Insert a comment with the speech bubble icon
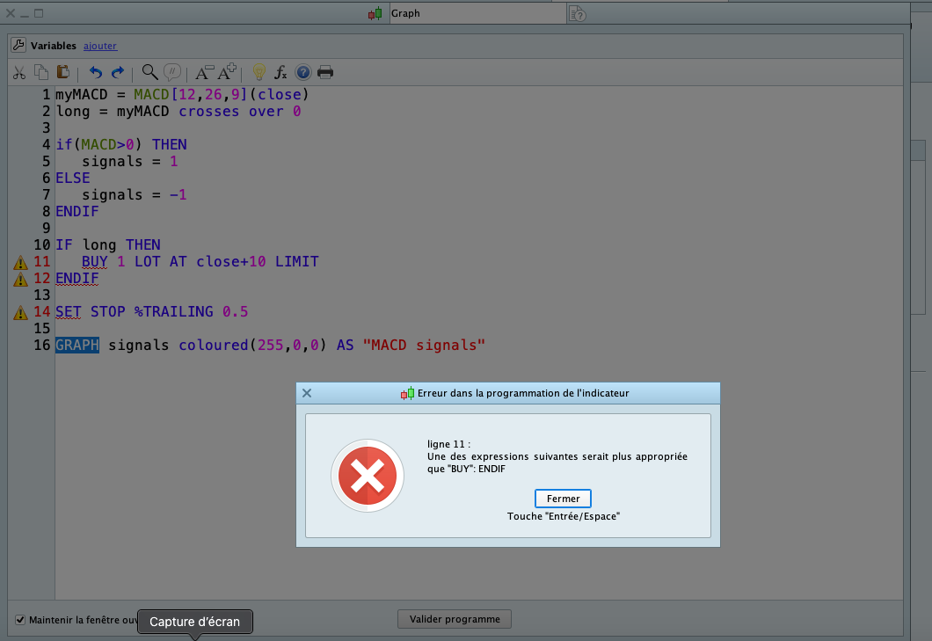Screen dimensions: 932x641 pyautogui.click(x=173, y=72)
